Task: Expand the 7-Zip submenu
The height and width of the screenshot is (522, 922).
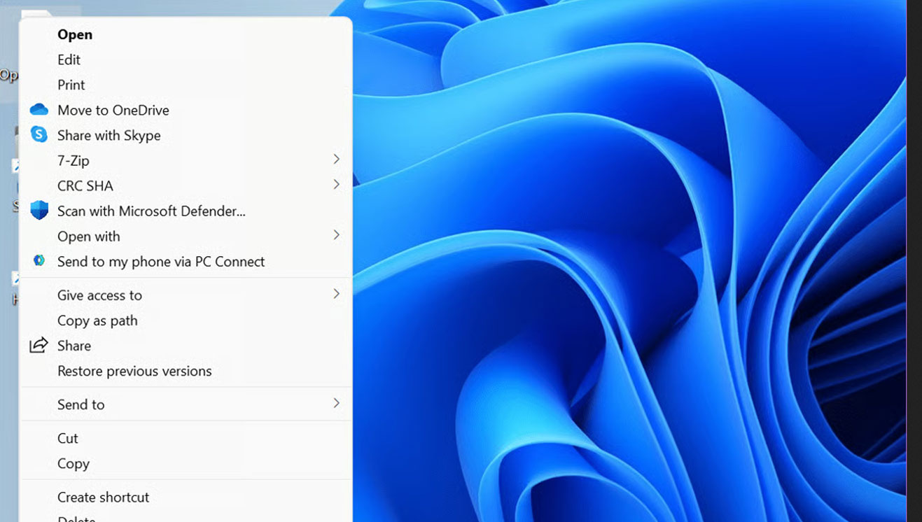Action: tap(337, 160)
